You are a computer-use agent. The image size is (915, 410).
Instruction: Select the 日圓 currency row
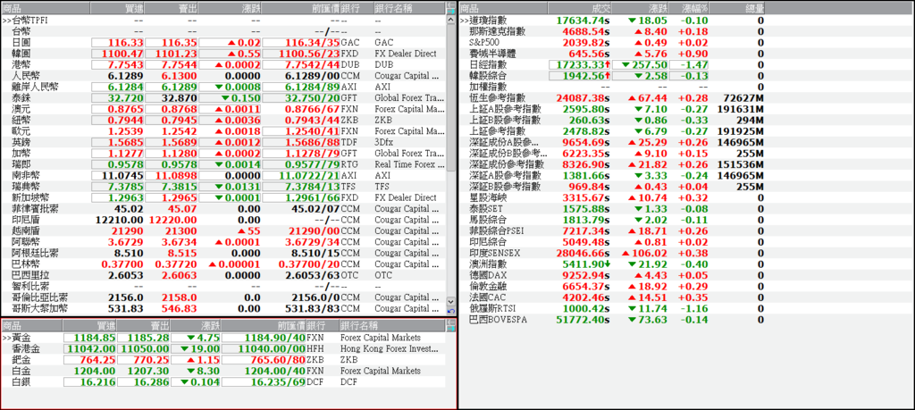point(223,42)
